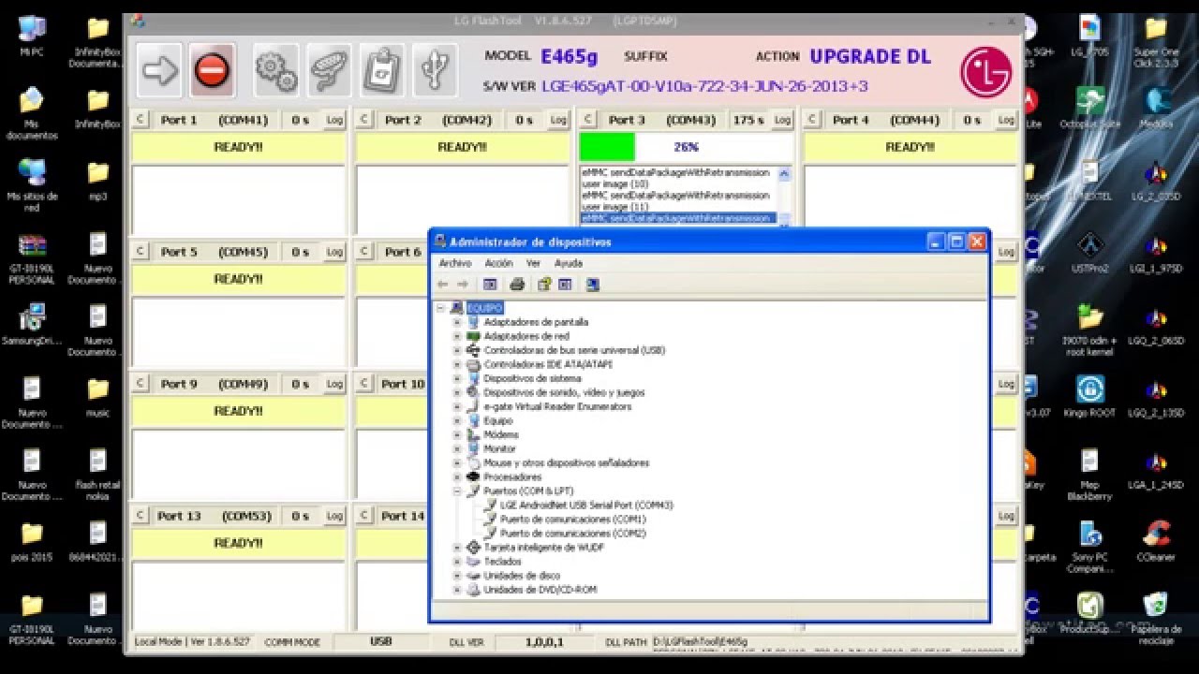1199x674 pixels.
Task: Select Puerto de comunicaciones (COM2)
Action: (x=572, y=533)
